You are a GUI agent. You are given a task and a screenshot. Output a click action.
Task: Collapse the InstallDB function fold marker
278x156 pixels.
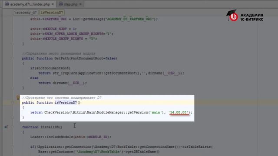[13, 127]
